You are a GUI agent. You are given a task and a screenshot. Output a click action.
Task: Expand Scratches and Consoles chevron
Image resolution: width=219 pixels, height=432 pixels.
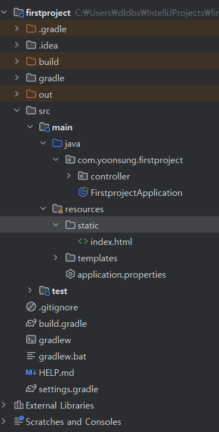click(4, 421)
